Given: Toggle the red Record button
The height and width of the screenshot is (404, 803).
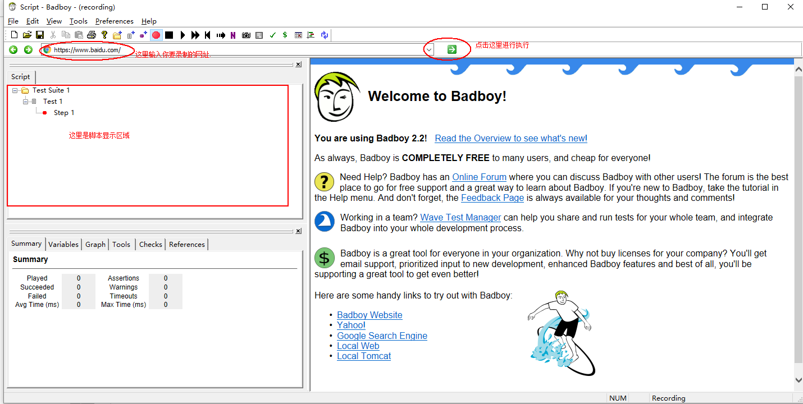Looking at the screenshot, I should click(x=156, y=35).
